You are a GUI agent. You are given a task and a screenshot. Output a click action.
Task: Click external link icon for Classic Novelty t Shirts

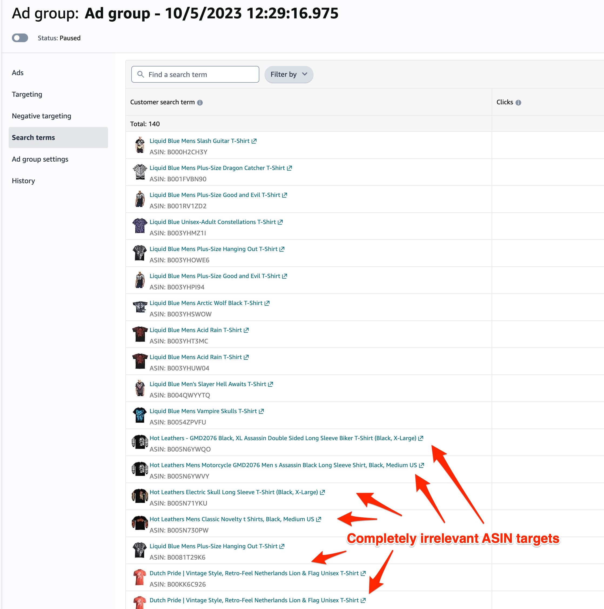point(318,519)
